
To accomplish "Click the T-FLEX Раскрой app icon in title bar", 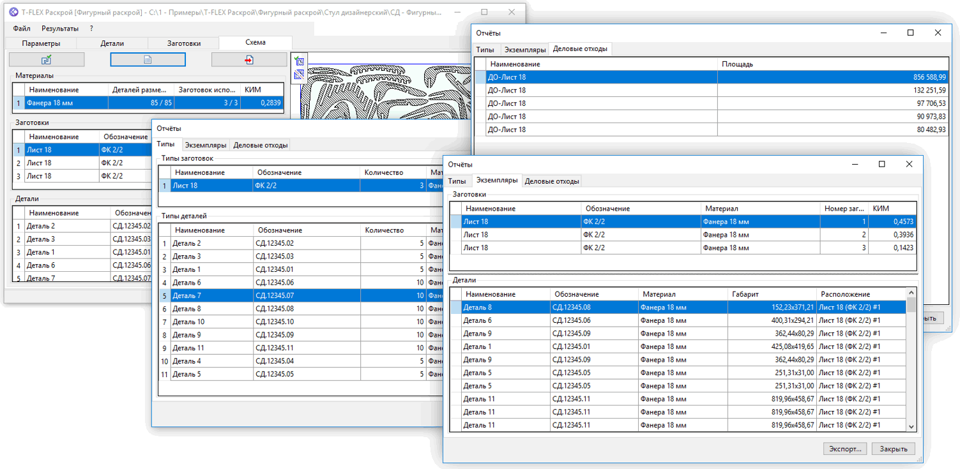I will coord(13,12).
